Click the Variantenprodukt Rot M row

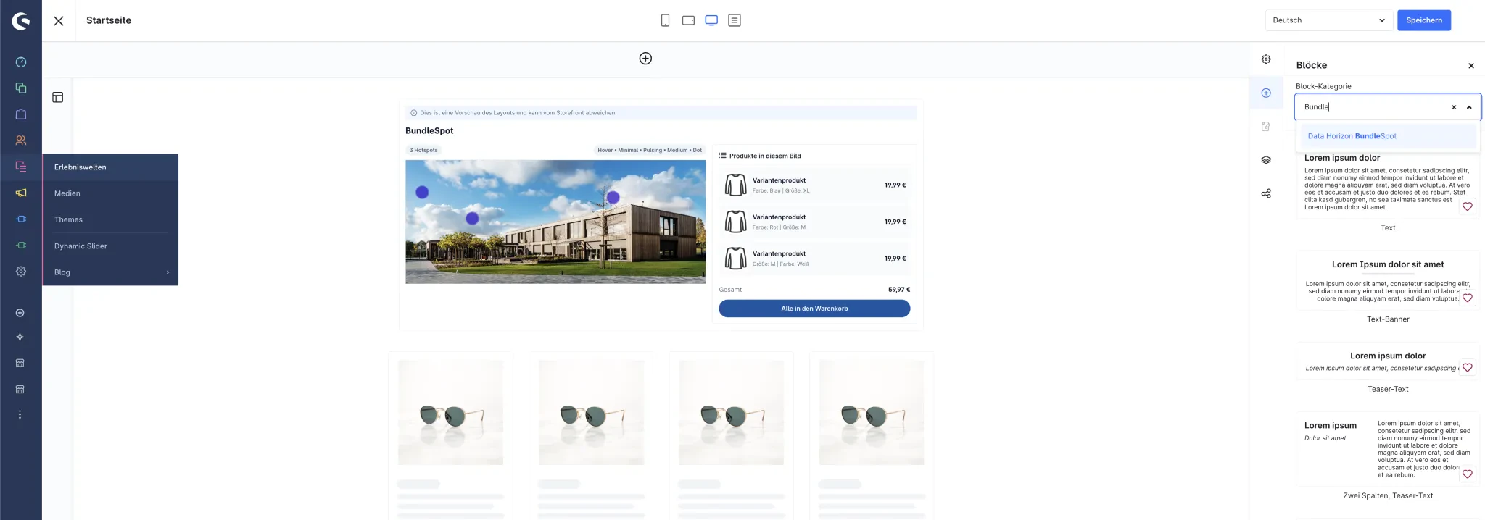coord(814,222)
